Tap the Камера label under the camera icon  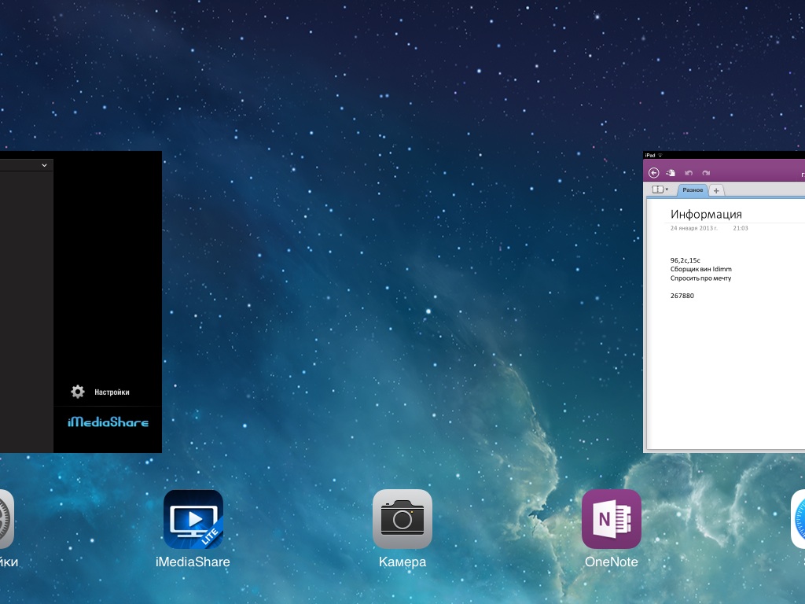pyautogui.click(x=402, y=562)
